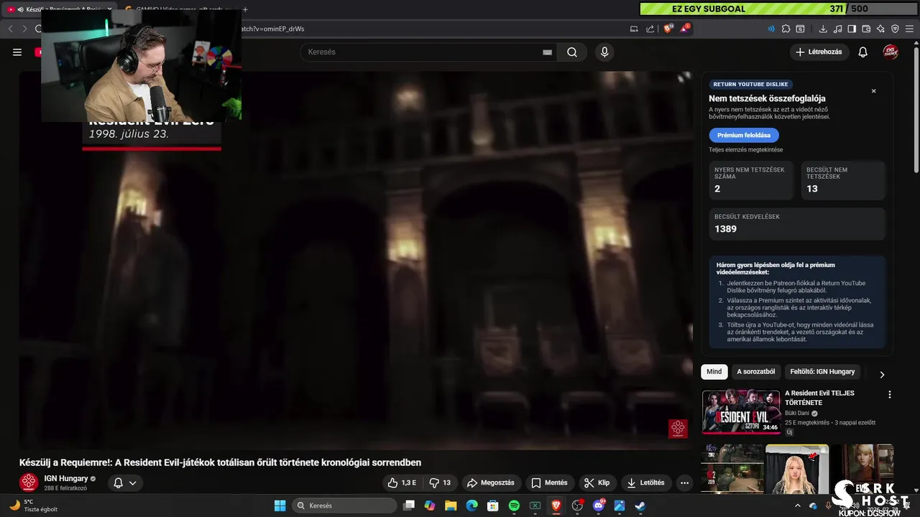Open Brave Rewards triangle icon

point(685,29)
